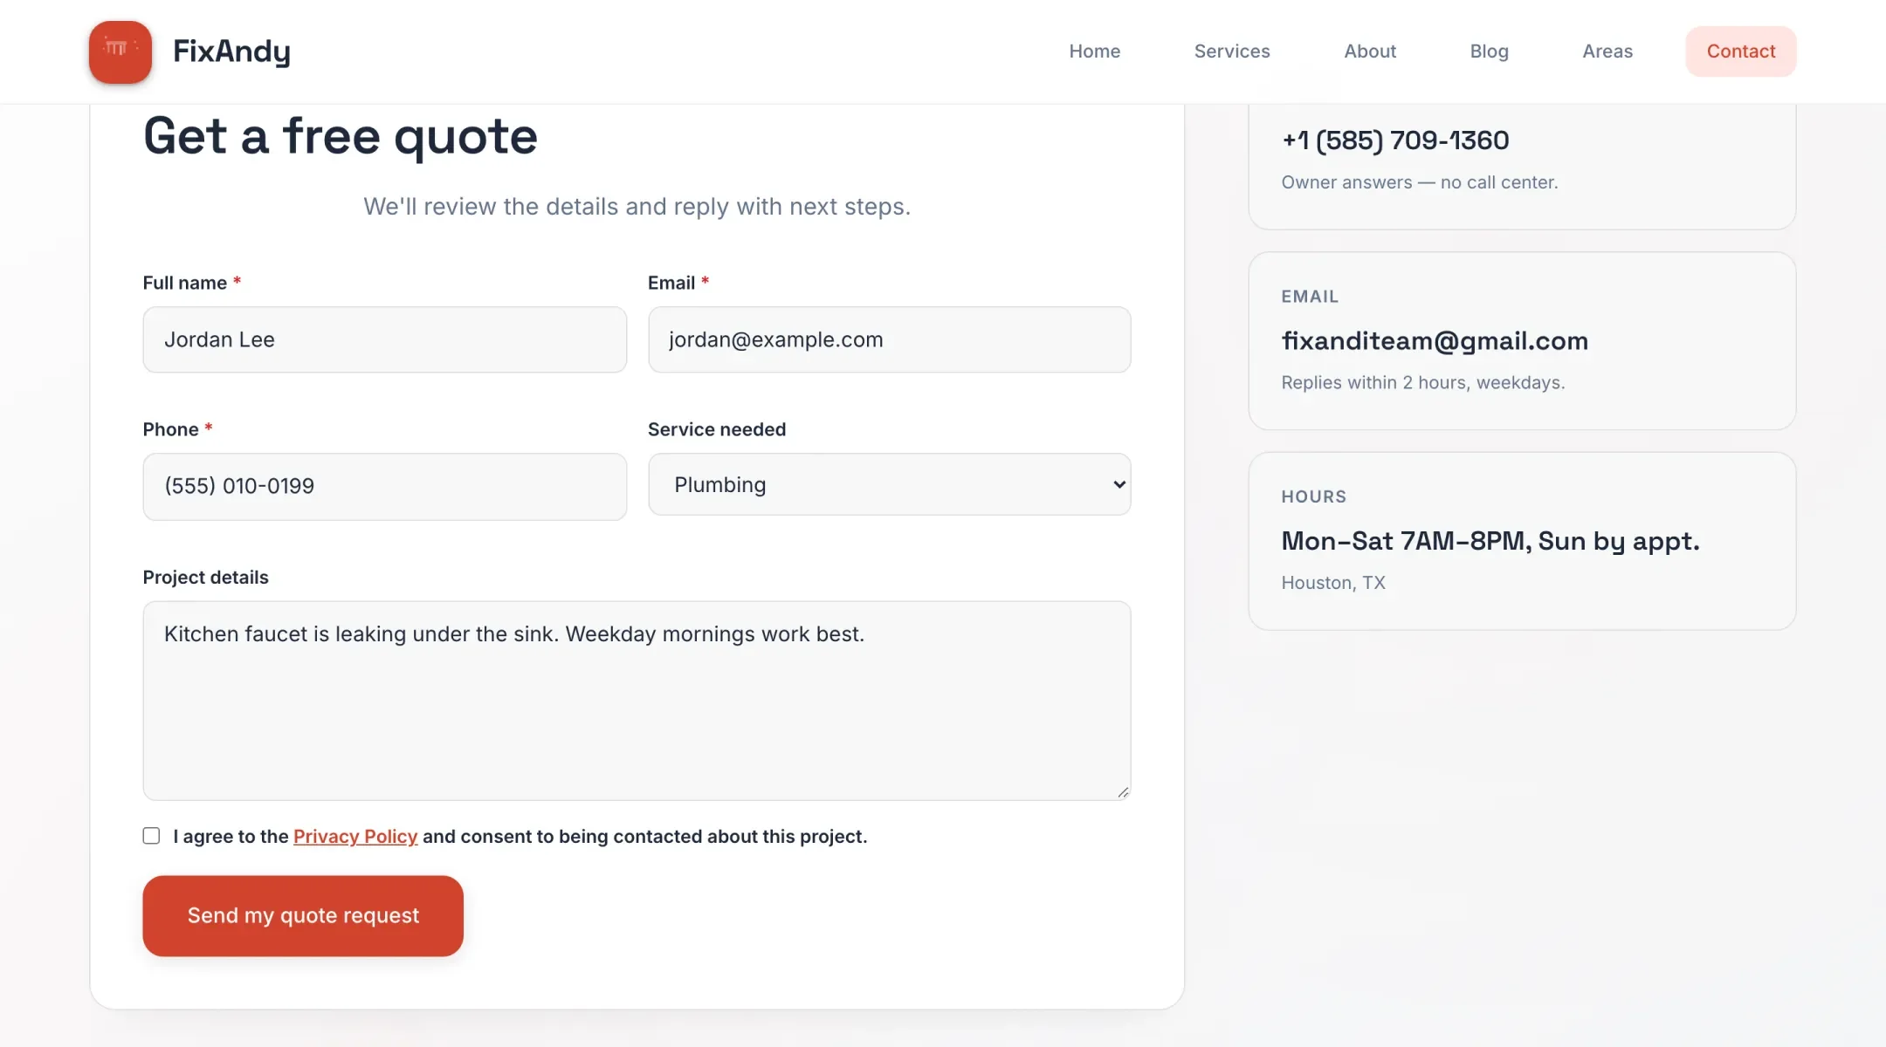Click the 'Get a free quote' heading
The height and width of the screenshot is (1047, 1886).
[341, 136]
